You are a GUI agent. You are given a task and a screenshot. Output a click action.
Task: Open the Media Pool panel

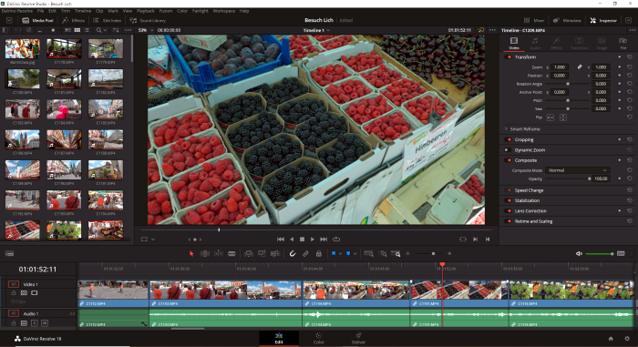(37, 20)
